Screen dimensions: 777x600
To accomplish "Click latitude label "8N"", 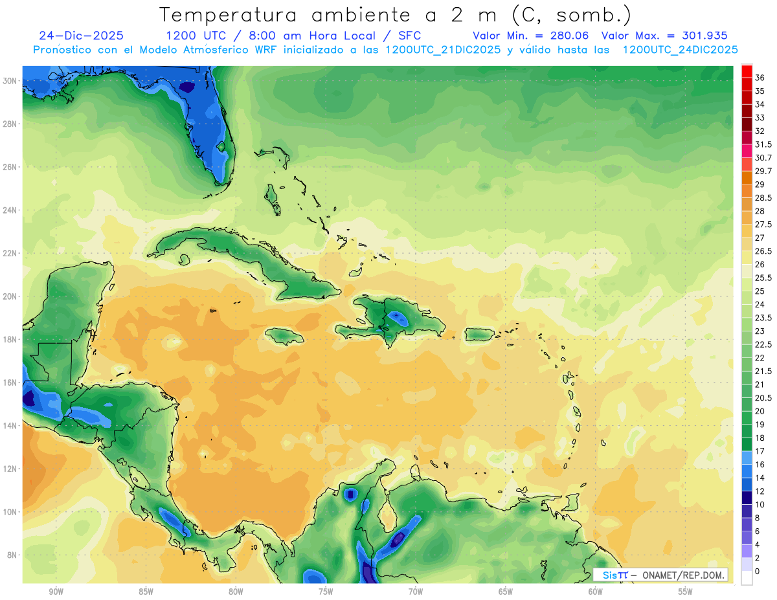I will pos(12,555).
